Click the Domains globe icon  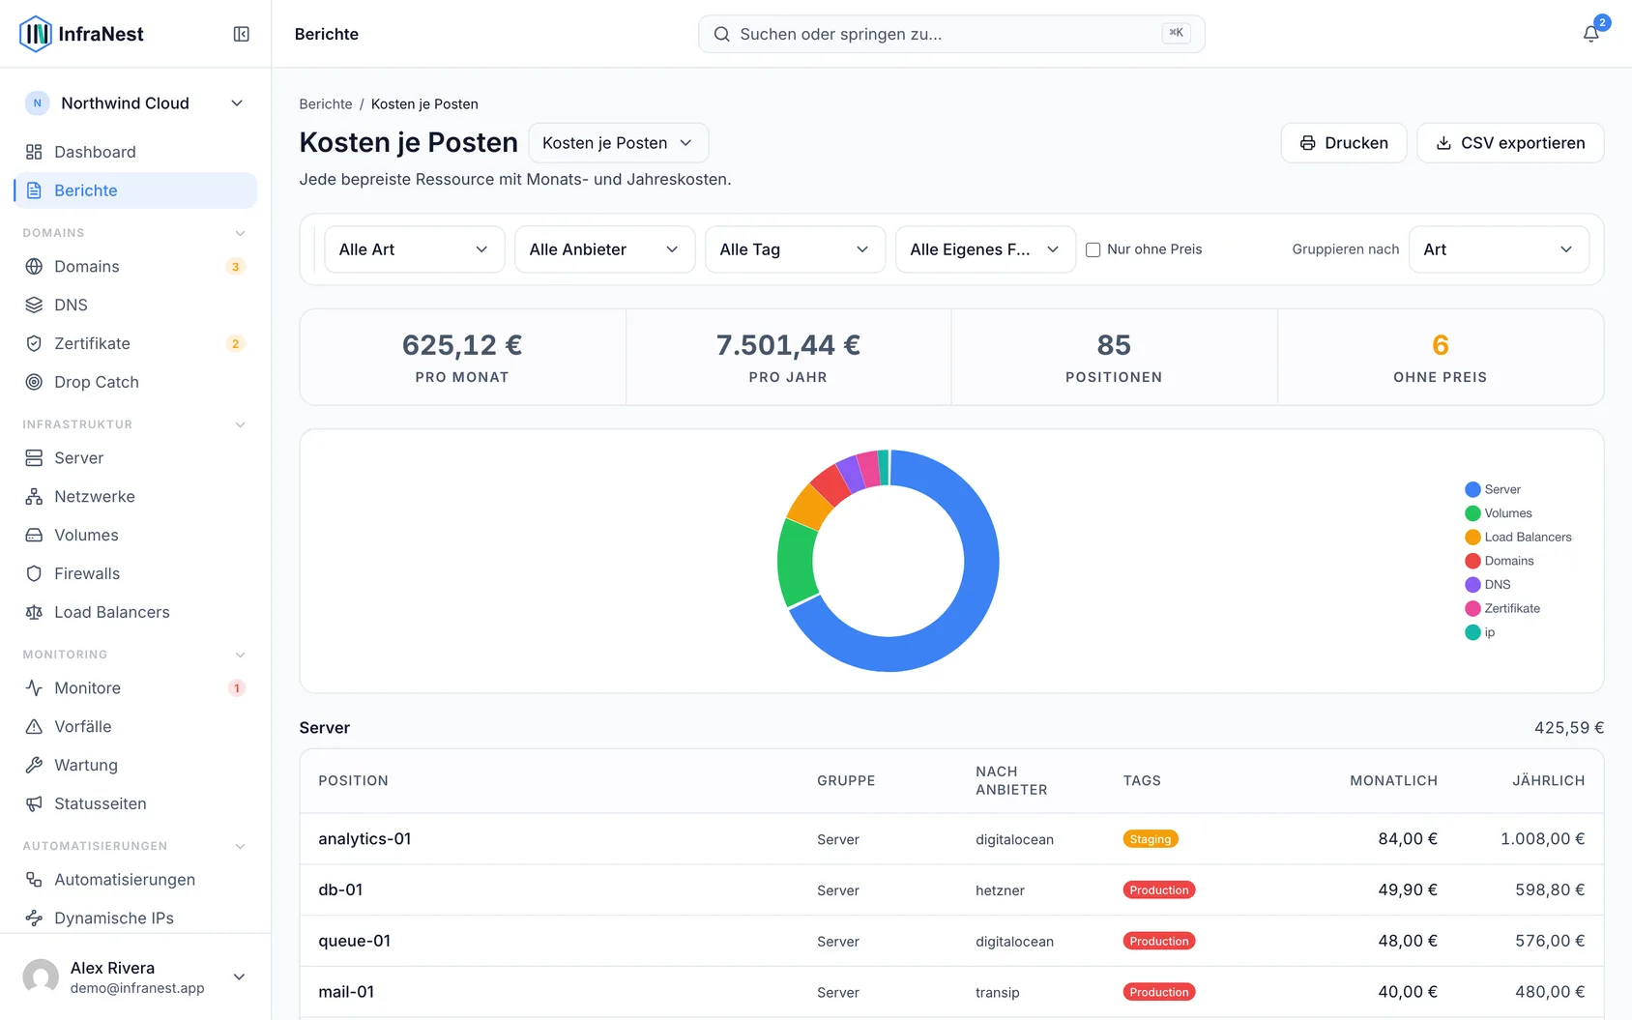34,266
